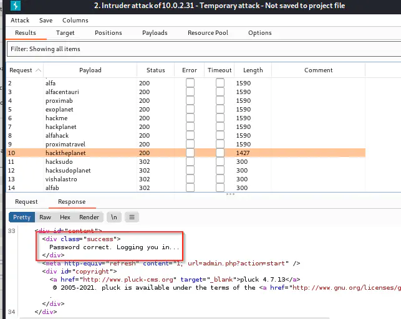Open the hamburger options menu in response viewer

point(132,217)
